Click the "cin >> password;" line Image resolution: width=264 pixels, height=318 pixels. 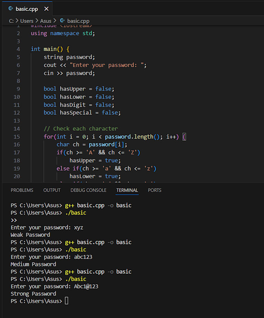tap(69, 73)
